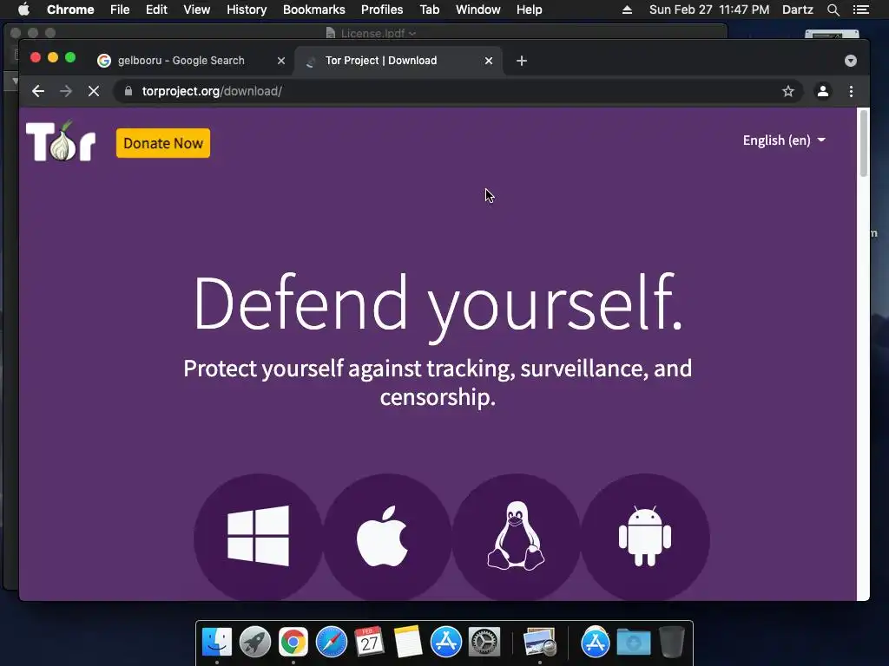Screen dimensions: 889x666
Task: Open the Tab menu
Action: click(429, 10)
